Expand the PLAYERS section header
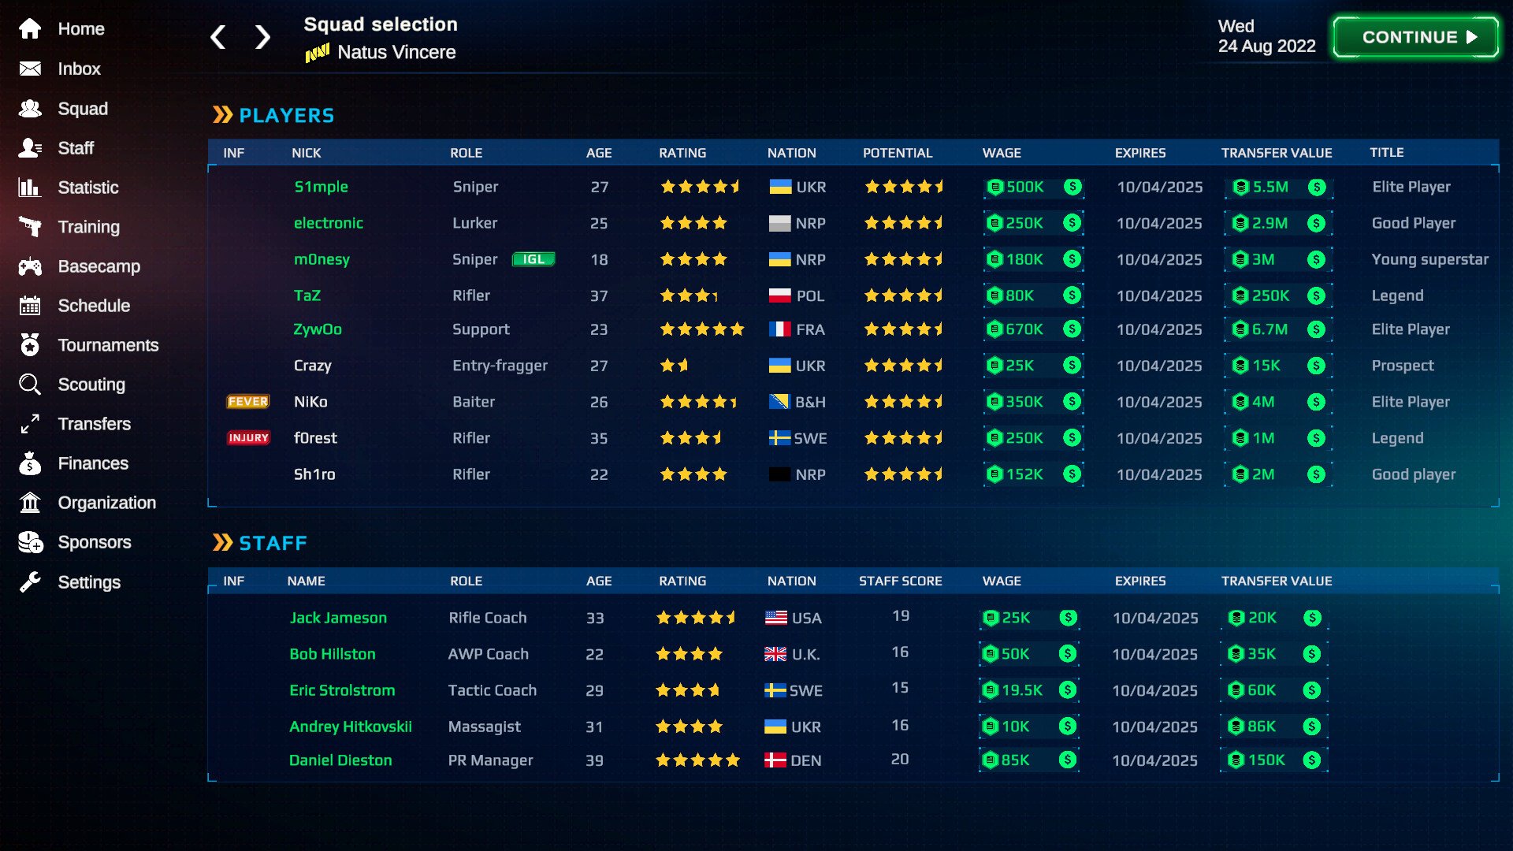The width and height of the screenshot is (1513, 851). click(272, 114)
